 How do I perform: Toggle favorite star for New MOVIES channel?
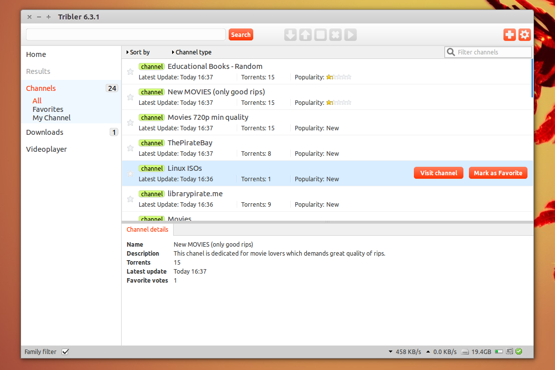coord(130,97)
